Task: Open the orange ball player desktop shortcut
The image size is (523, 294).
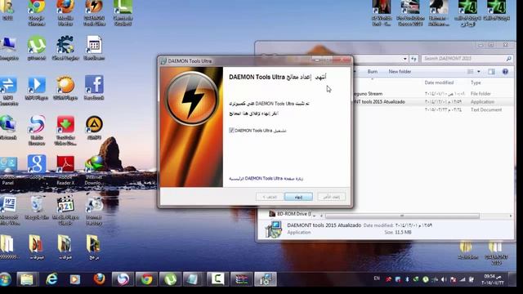Action: coord(65,87)
